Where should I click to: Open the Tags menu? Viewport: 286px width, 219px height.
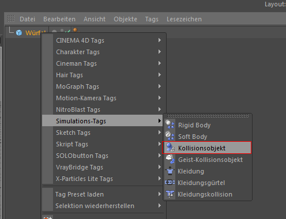coord(152,19)
